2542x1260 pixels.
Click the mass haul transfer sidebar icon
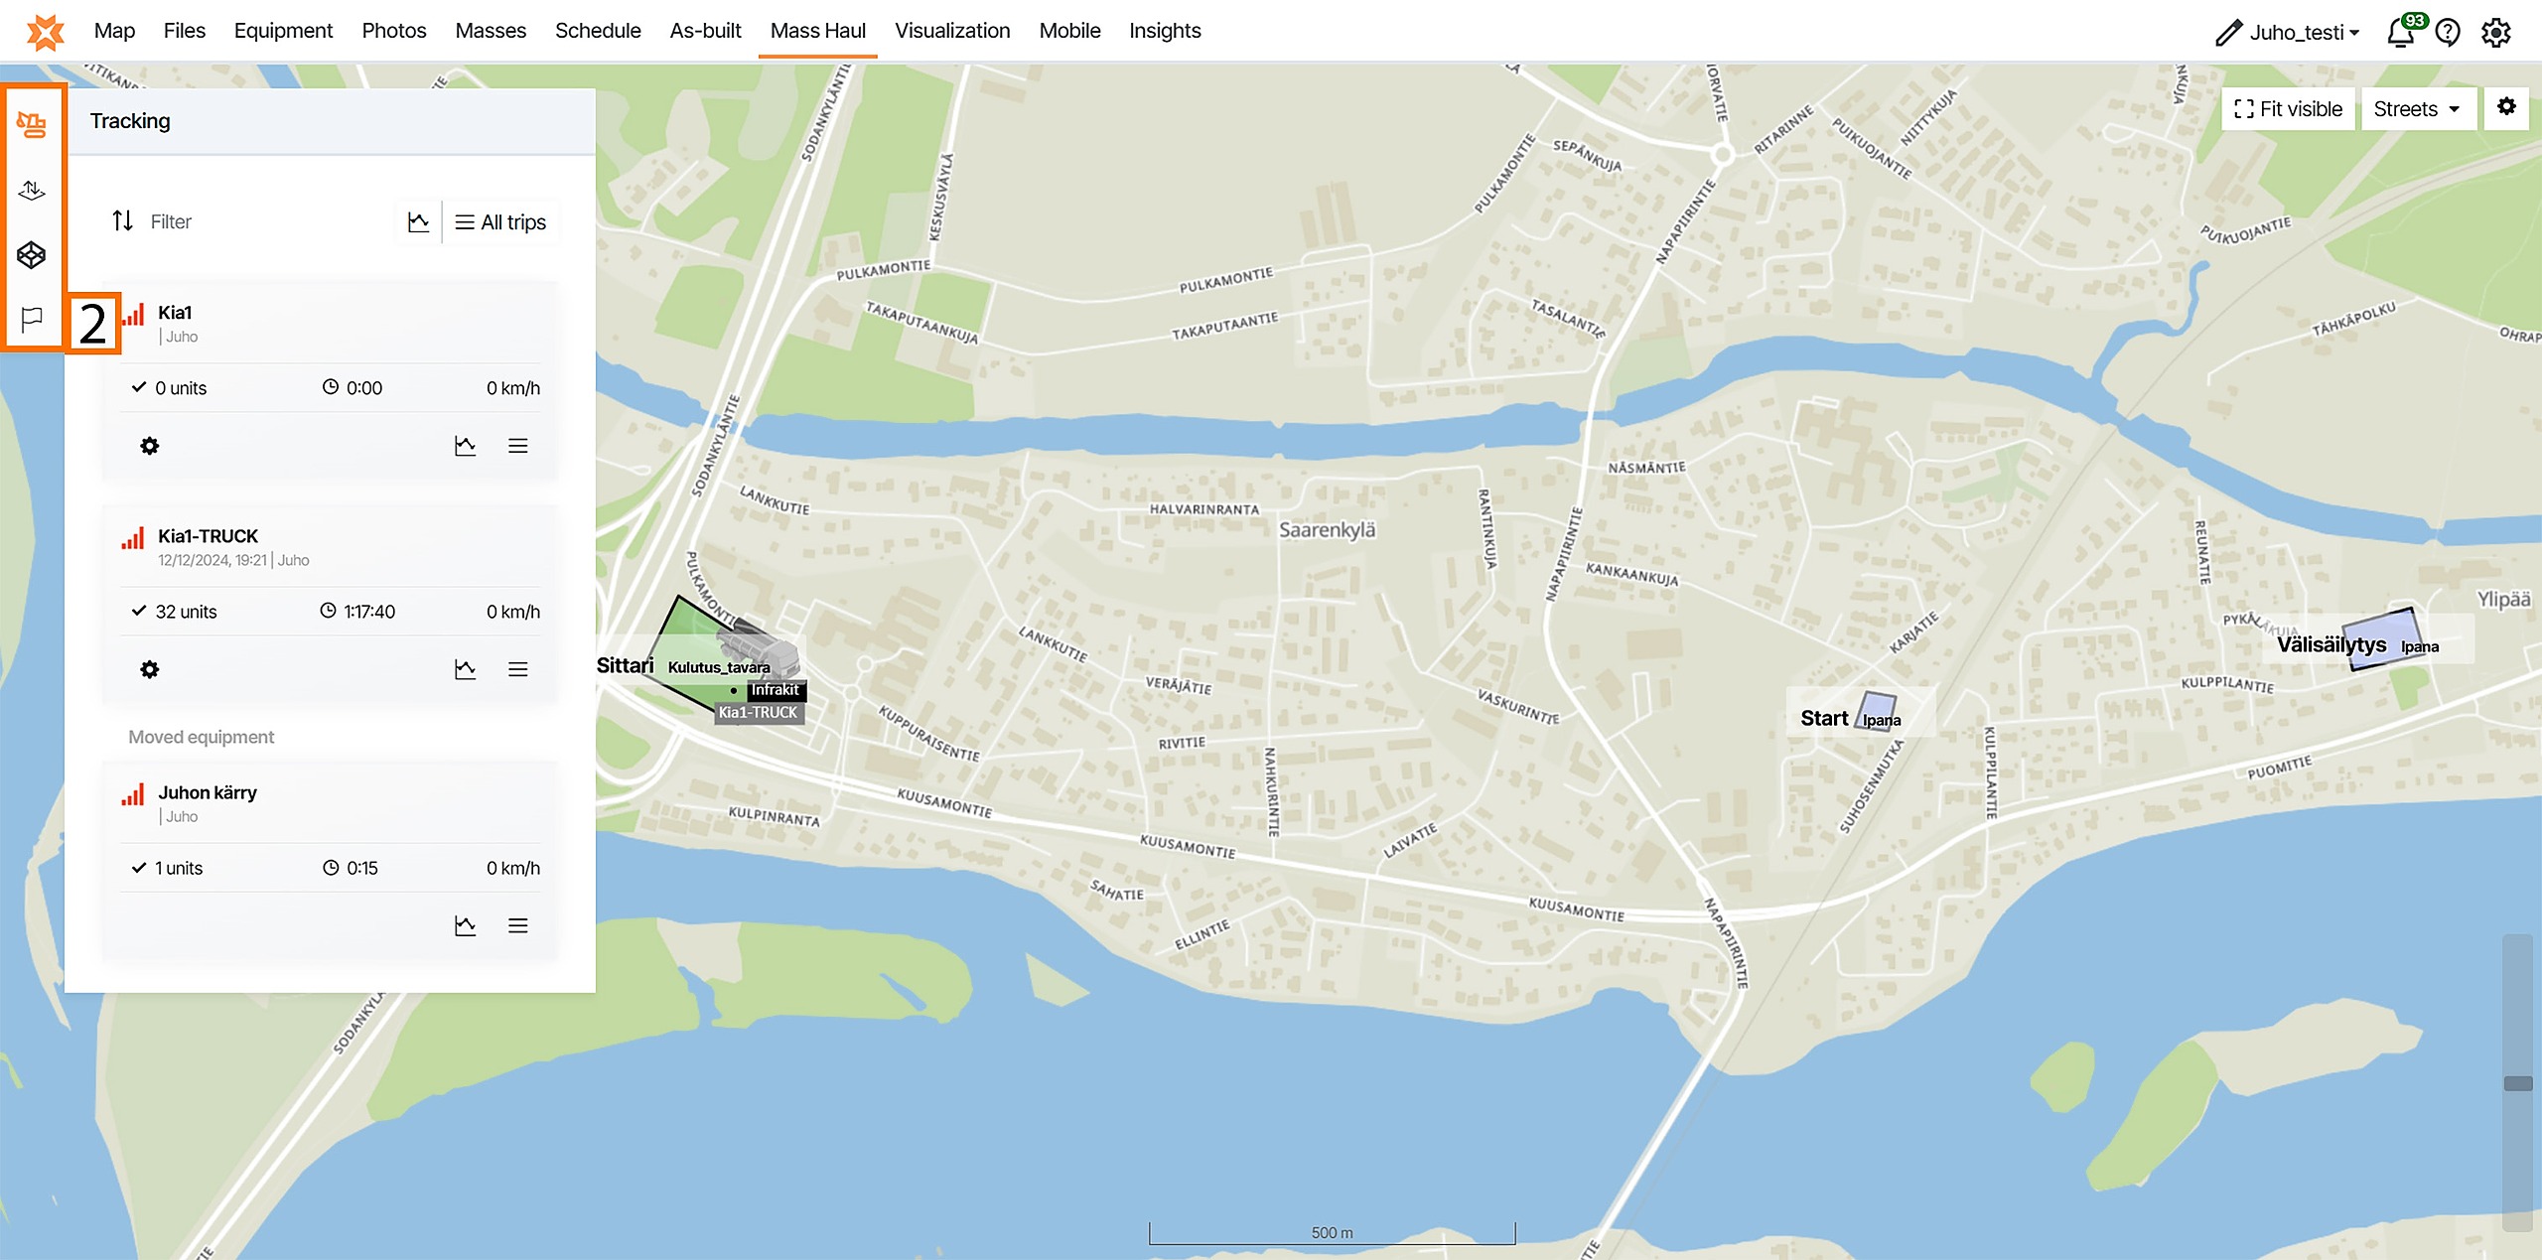pos(32,190)
